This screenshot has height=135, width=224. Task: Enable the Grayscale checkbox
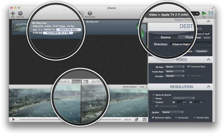coord(176,118)
